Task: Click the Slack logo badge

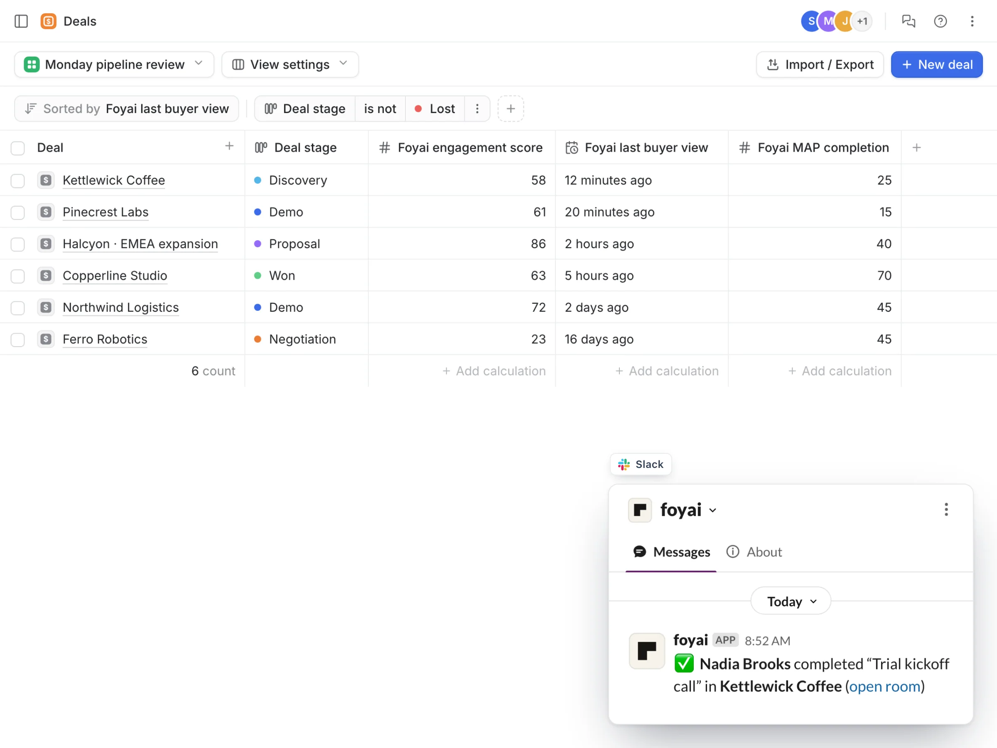Action: click(641, 465)
